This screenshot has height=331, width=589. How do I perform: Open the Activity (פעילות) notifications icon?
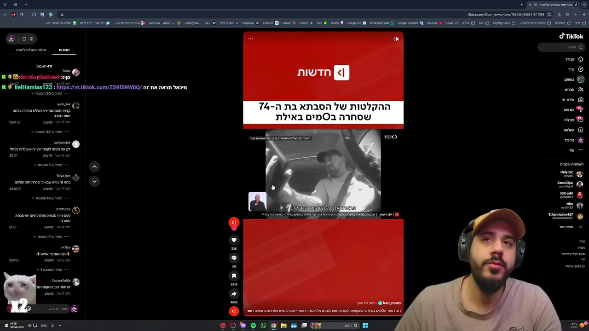click(580, 120)
